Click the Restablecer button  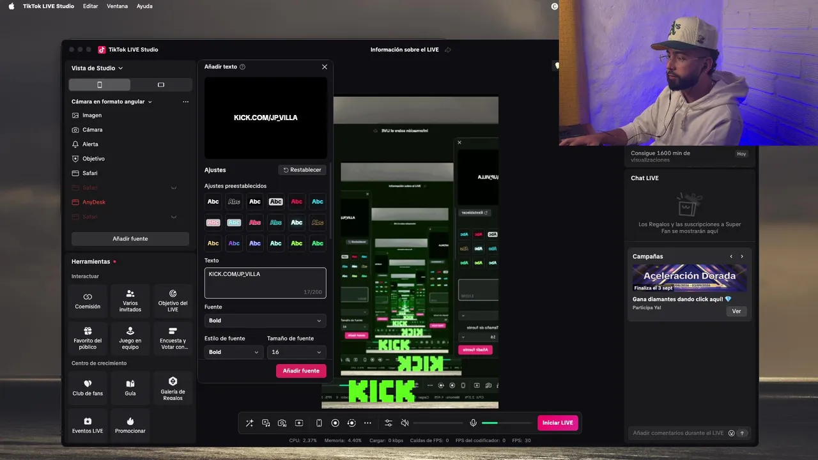(302, 170)
